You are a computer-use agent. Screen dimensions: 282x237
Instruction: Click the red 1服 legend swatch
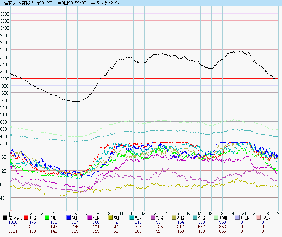click(26, 217)
